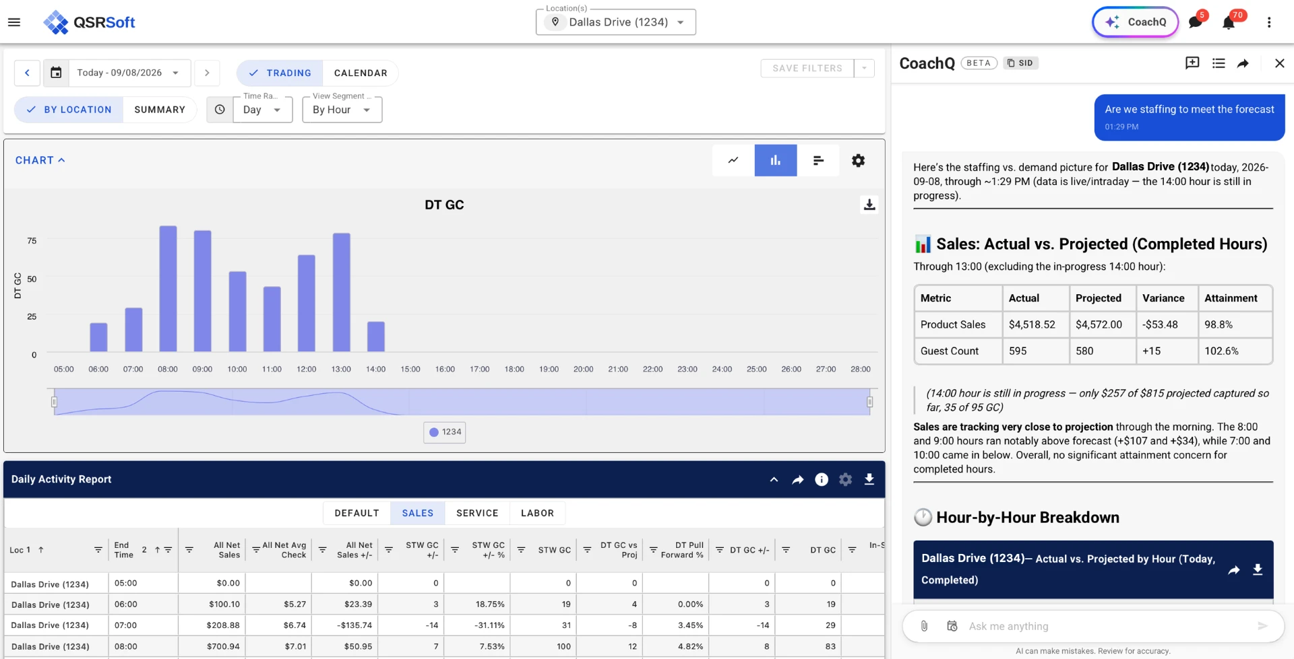
Task: Download the Daily Activity Report
Action: tap(869, 479)
